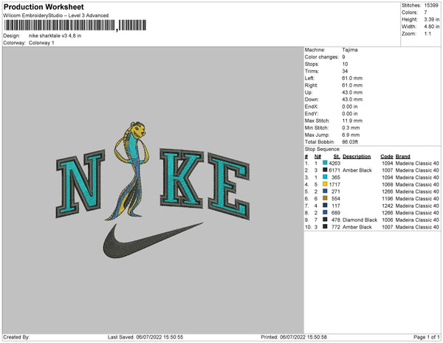Image resolution: width=443 pixels, height=343 pixels.
Task: Click the Max Stitch value '11.9 mm'
Action: point(352,120)
